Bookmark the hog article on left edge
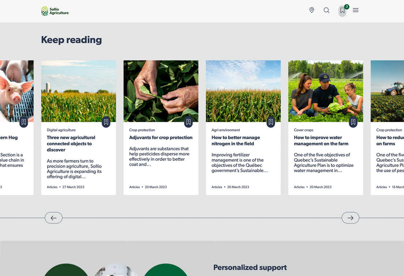 [x=24, y=122]
